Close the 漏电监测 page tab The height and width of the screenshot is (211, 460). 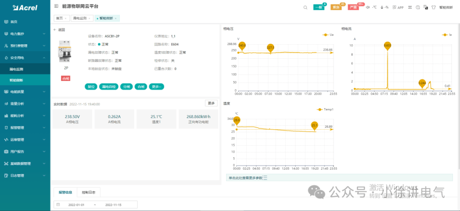pyautogui.click(x=89, y=18)
